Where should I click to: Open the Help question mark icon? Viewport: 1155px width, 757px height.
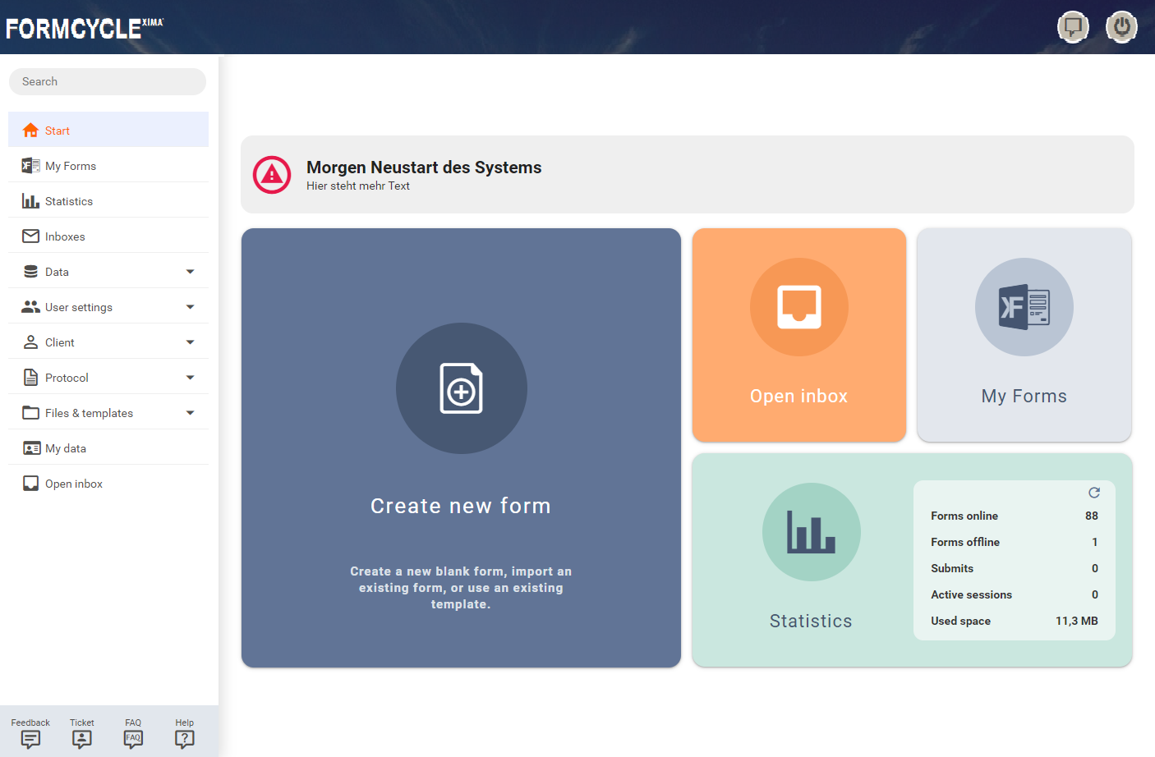coord(185,739)
